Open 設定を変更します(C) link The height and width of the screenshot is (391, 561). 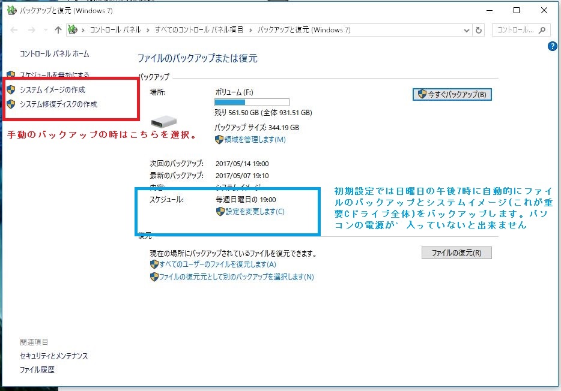pyautogui.click(x=255, y=211)
